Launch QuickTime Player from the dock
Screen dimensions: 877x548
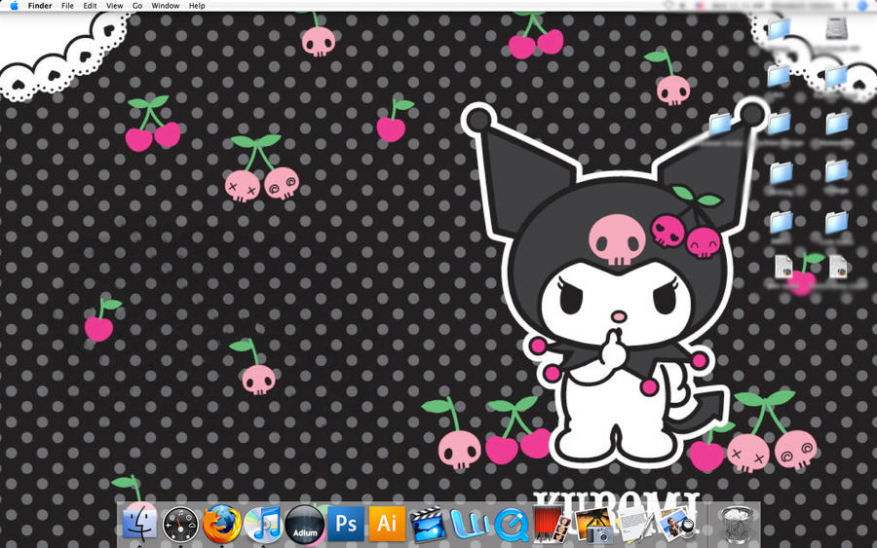pyautogui.click(x=512, y=524)
